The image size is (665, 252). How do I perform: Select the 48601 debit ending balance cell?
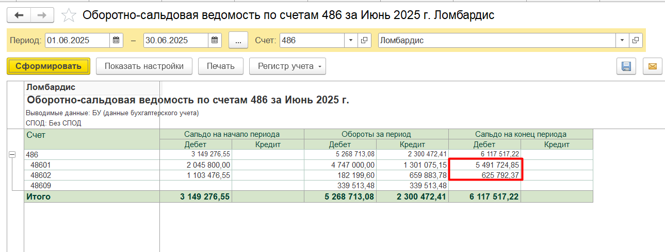click(x=485, y=165)
